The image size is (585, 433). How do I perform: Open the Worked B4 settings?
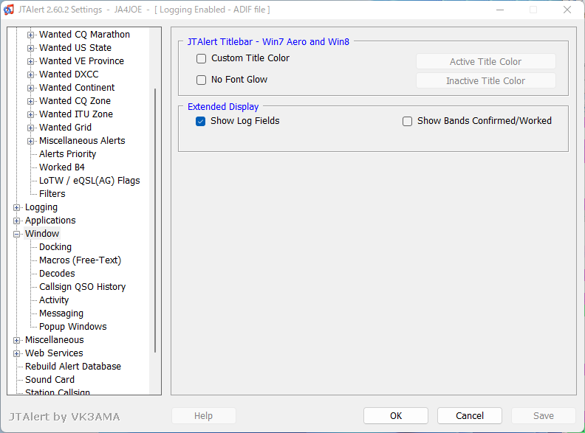click(62, 167)
